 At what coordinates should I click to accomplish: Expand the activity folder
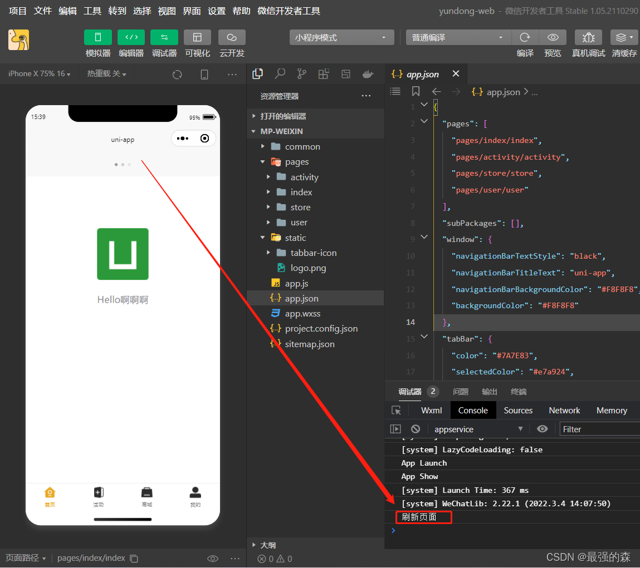(315, 177)
